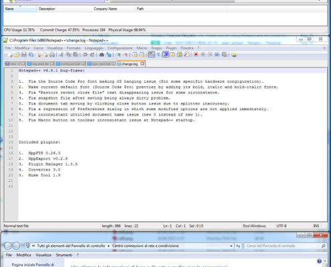Screen dimensions: 331x267
Task: Sort by the Path column header
Action: pyautogui.click(x=181, y=9)
